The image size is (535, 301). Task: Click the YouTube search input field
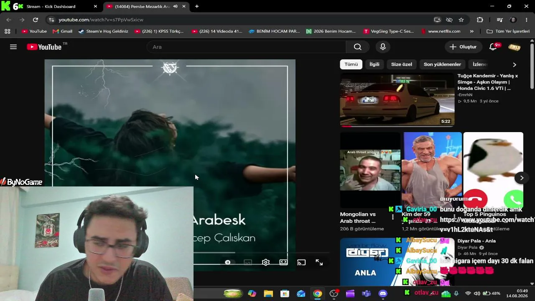[247, 47]
